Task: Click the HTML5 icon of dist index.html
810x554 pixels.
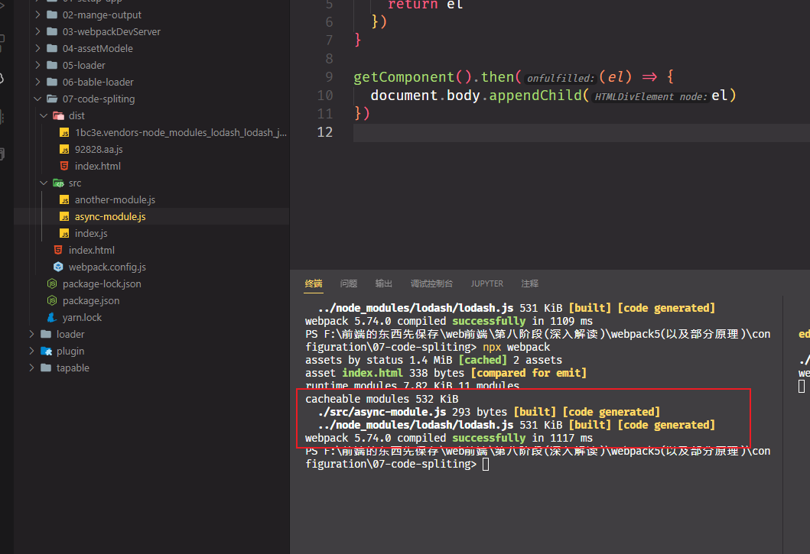Action: coord(64,166)
